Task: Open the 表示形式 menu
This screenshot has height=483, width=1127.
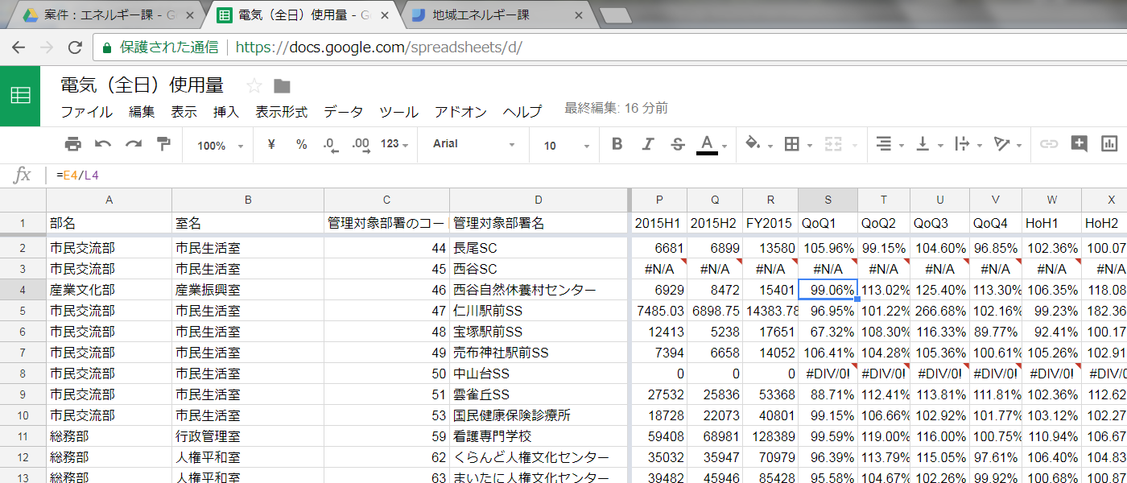Action: tap(282, 112)
